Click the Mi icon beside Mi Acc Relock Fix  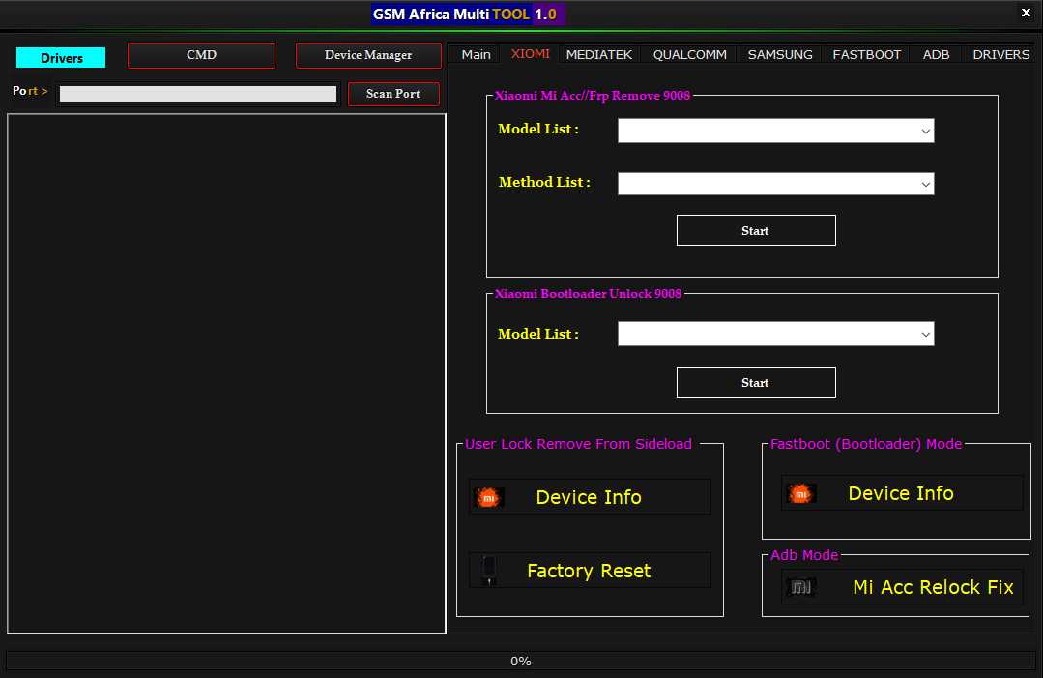[x=800, y=586]
